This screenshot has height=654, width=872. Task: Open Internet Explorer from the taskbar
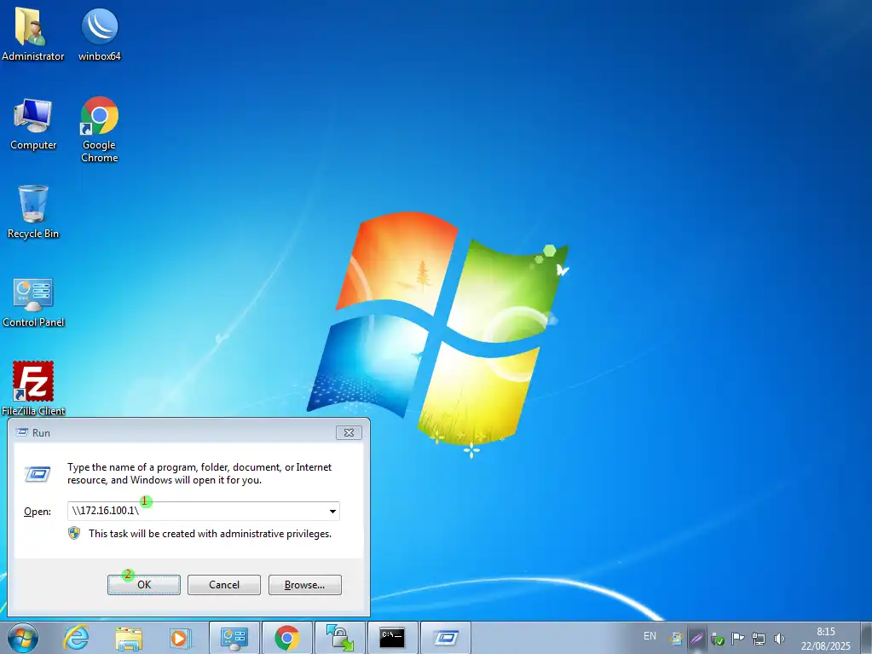[77, 638]
